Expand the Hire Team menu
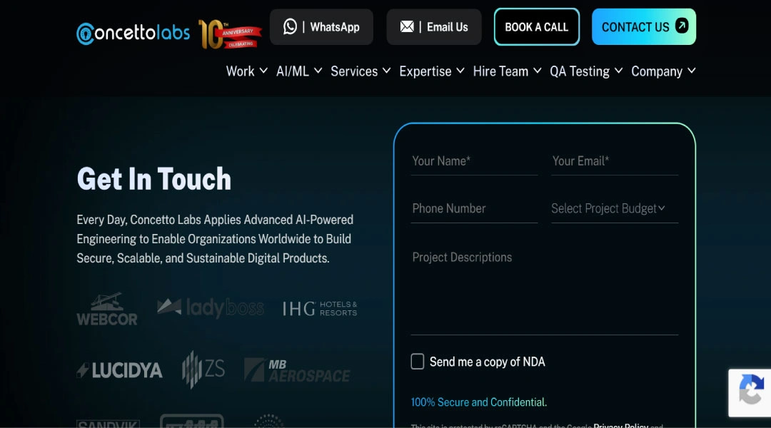Screen dimensions: 771x428 click(x=507, y=71)
